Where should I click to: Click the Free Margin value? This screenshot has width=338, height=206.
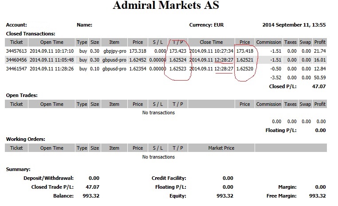[317, 196]
